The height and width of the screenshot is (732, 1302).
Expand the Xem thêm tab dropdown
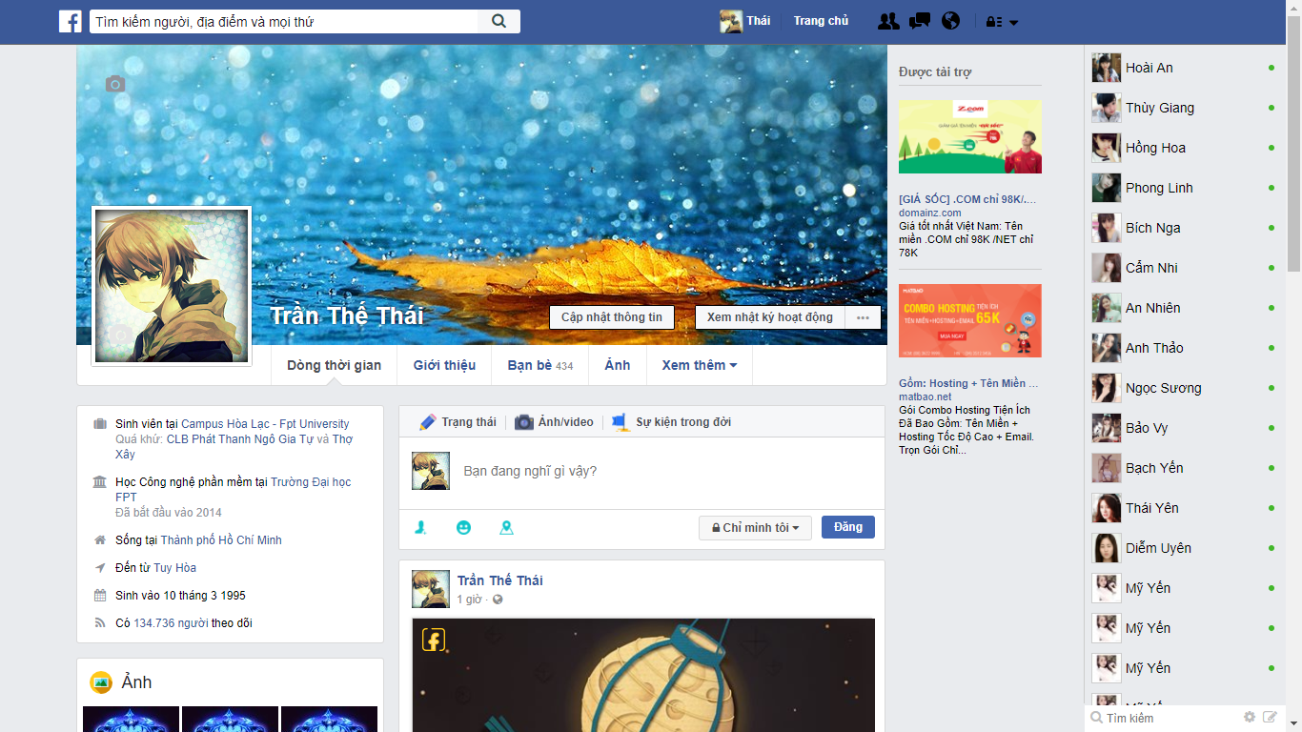(700, 365)
